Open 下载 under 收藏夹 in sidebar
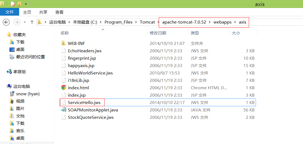Image resolution: width=303 pixels, height=144 pixels. click(x=17, y=42)
